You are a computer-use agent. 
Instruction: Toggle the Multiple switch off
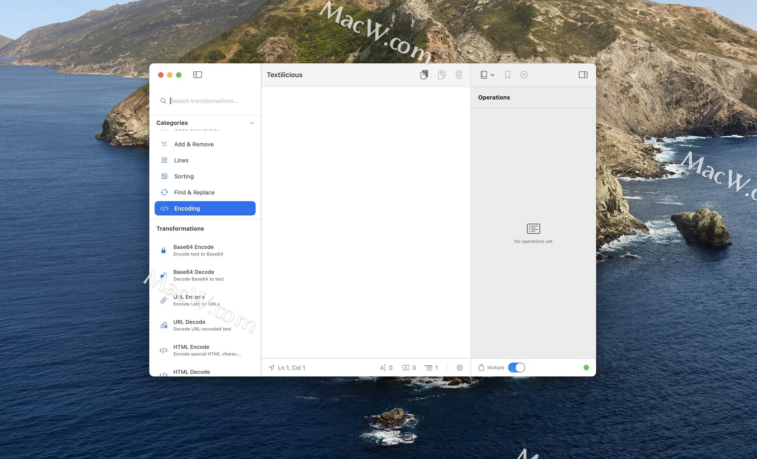pos(516,368)
